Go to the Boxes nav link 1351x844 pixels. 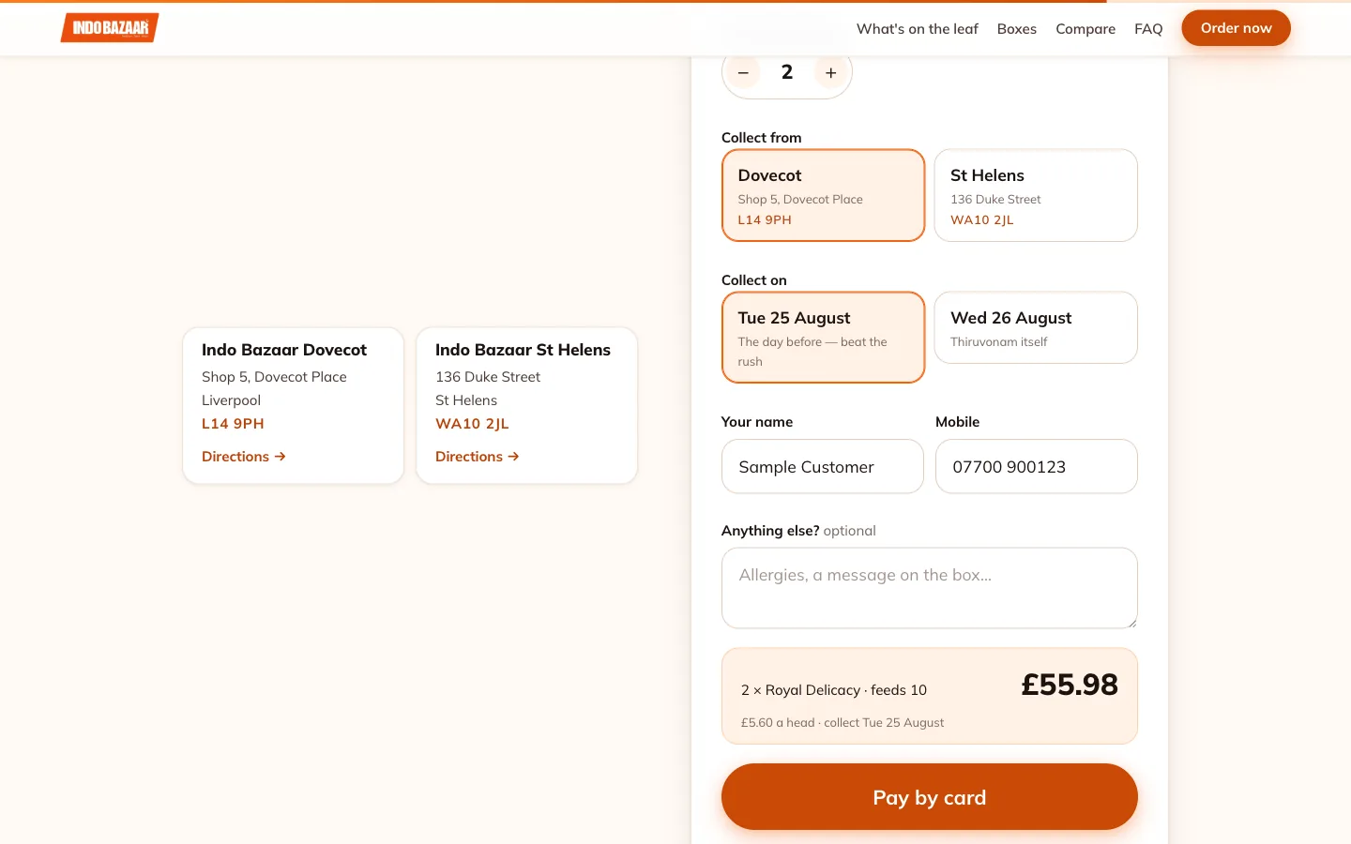[1016, 29]
